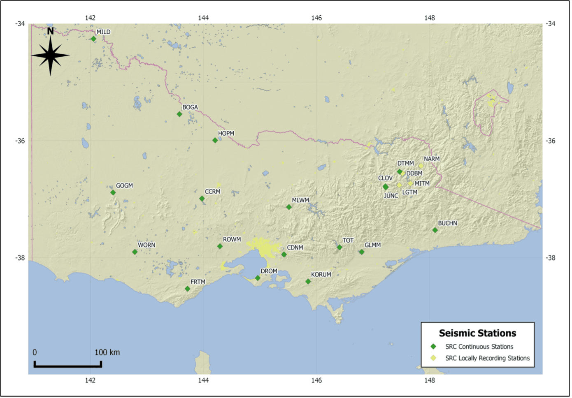Click the 'BUCHN' label text
This screenshot has width=572, height=398.
(x=447, y=223)
